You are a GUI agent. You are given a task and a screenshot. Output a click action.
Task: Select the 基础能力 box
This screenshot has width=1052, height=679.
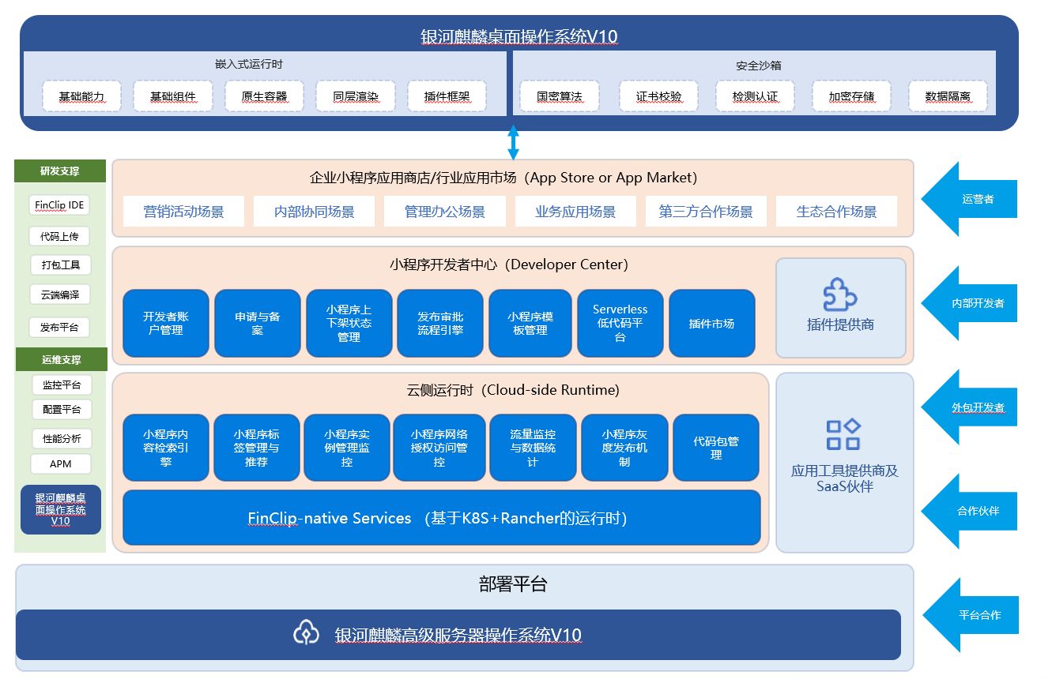[81, 97]
